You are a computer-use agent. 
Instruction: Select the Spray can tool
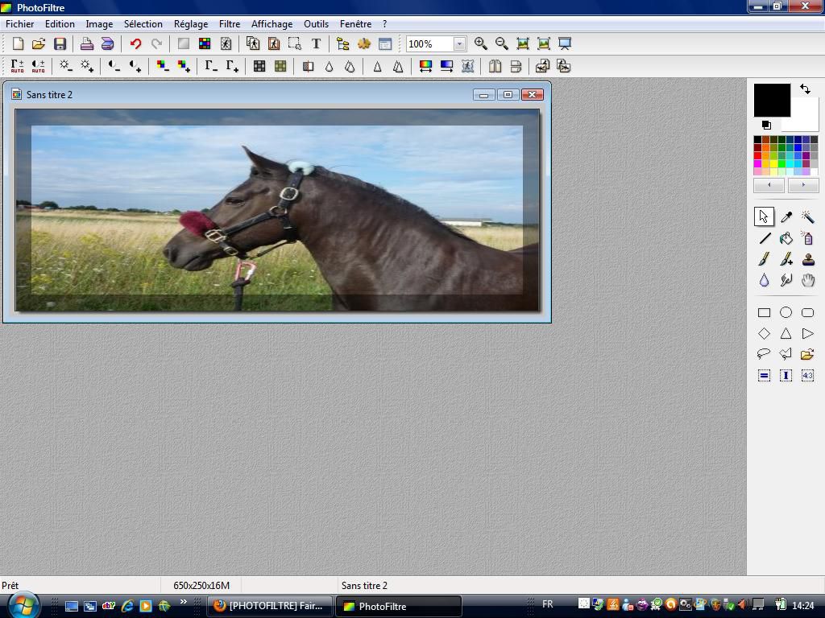pyautogui.click(x=807, y=238)
